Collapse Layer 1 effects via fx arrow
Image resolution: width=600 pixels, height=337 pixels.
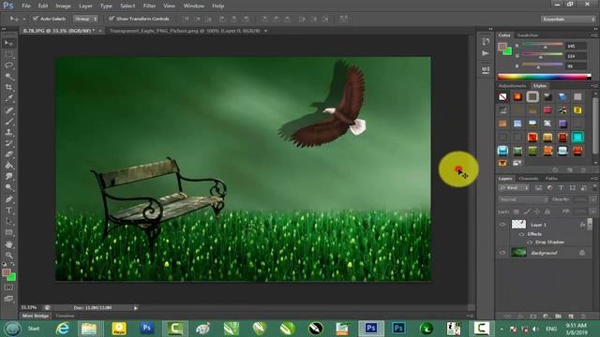[590, 225]
